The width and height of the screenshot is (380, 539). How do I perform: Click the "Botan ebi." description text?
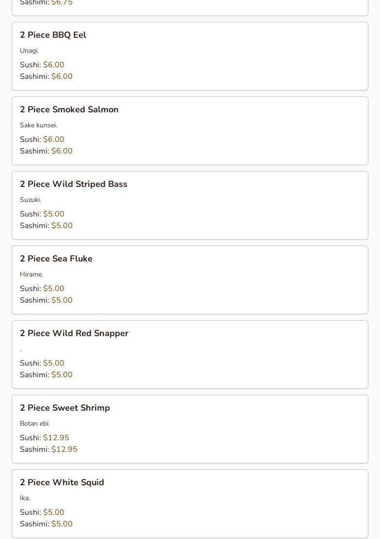tap(35, 423)
